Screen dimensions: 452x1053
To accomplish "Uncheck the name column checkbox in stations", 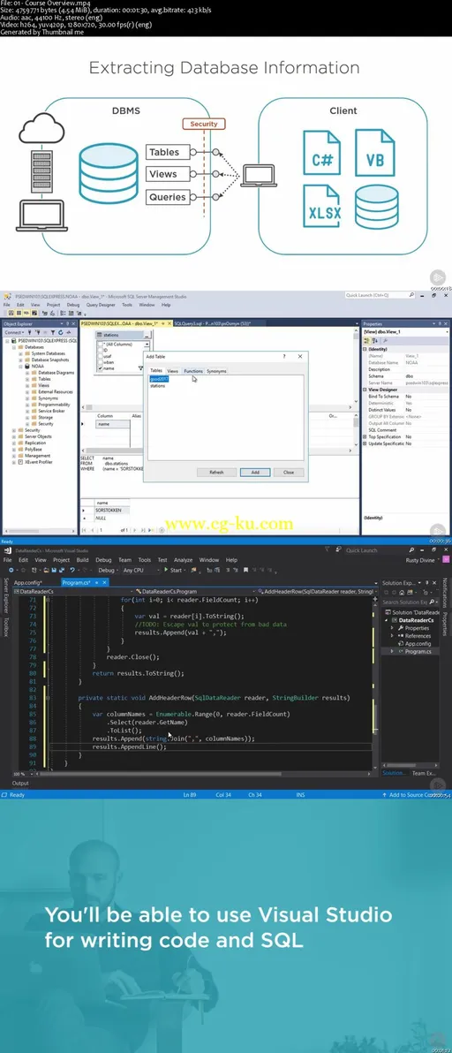I will 100,368.
